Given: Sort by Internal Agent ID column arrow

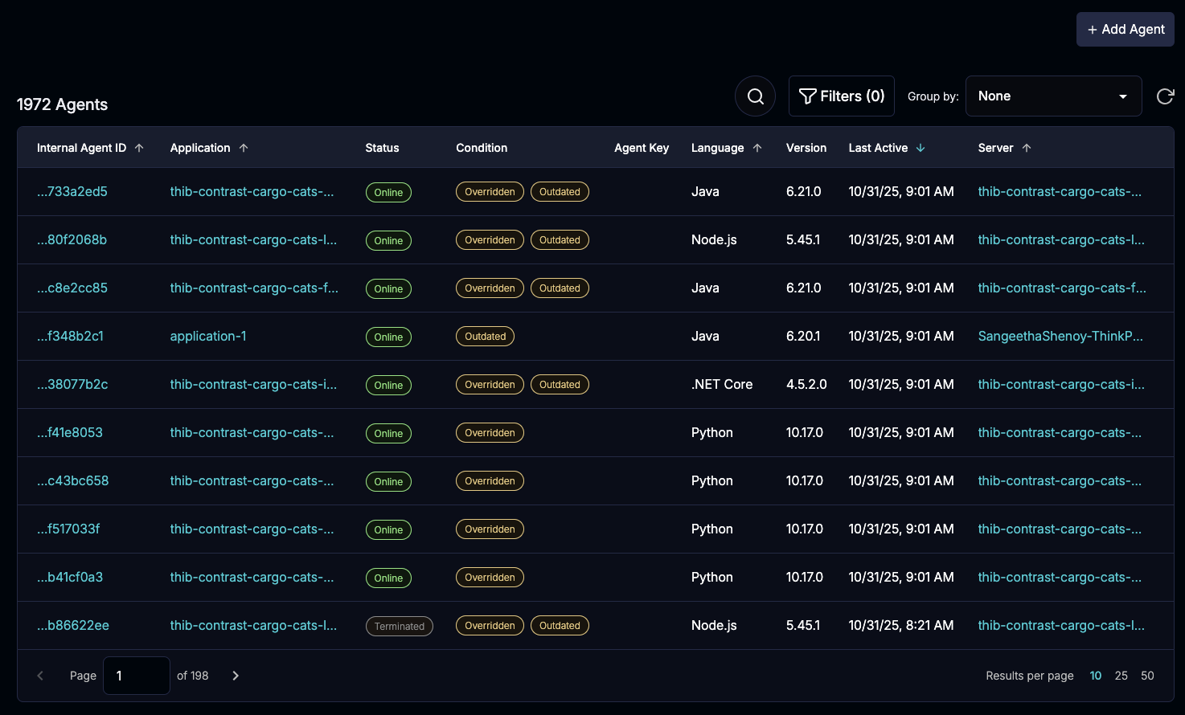Looking at the screenshot, I should (138, 147).
